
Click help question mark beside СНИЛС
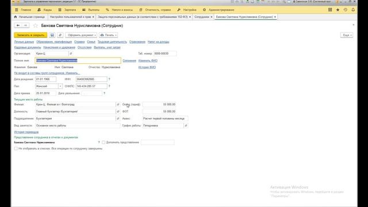click(109, 86)
